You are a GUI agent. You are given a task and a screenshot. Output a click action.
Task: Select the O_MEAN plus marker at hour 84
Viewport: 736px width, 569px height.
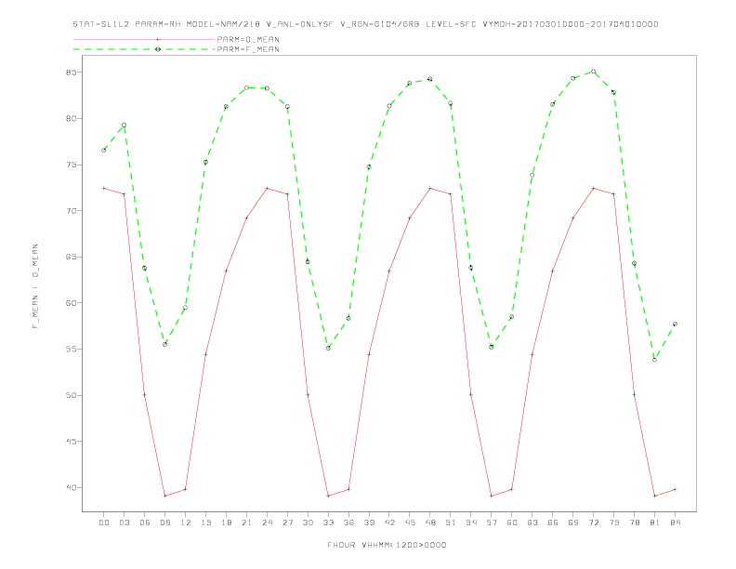(675, 489)
